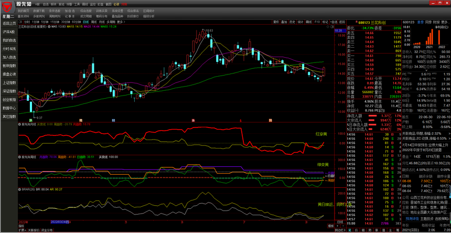Switch chart period to 5分钟
This screenshot has height=233, width=451.
45,22
